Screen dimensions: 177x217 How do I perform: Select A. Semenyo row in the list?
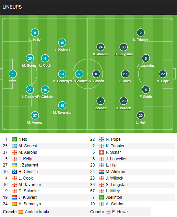coord(44,204)
